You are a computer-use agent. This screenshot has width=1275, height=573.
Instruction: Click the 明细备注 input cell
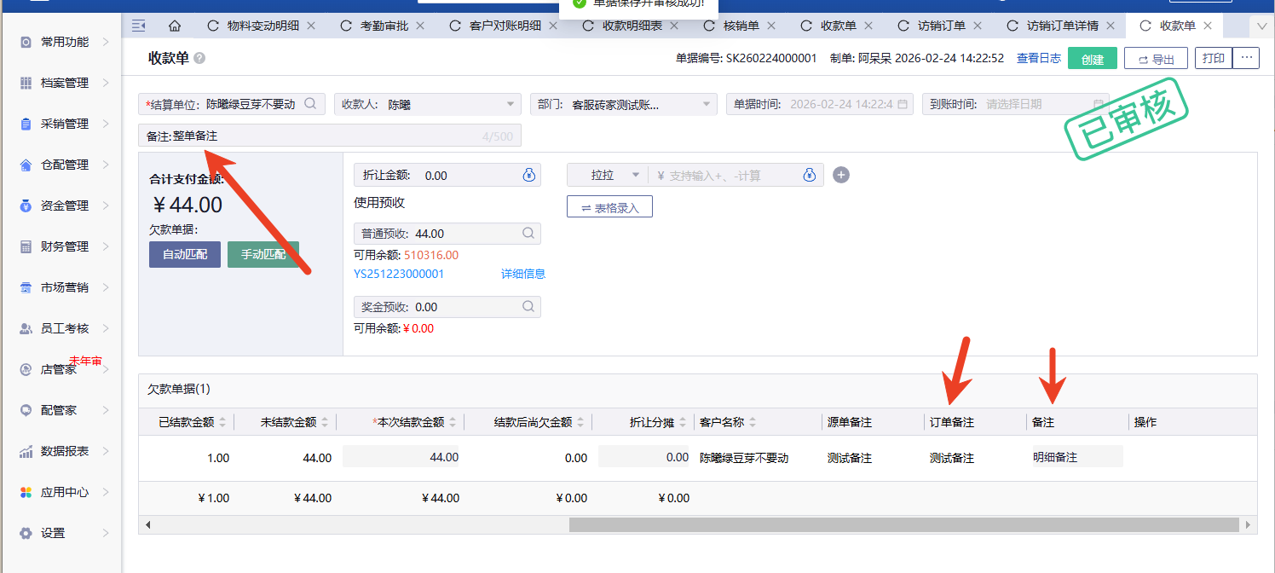(1076, 457)
